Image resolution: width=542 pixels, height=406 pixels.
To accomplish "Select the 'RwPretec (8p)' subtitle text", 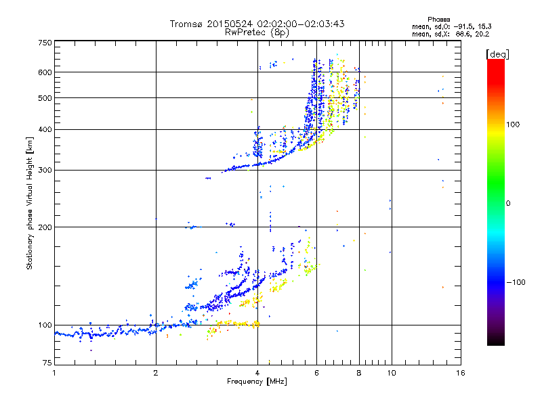I will [257, 32].
